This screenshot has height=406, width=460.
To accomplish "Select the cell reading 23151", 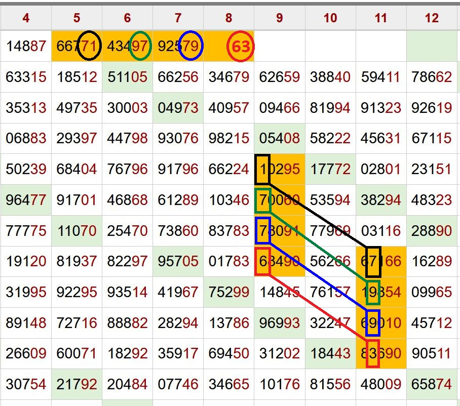I will [x=432, y=169].
